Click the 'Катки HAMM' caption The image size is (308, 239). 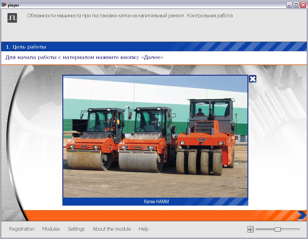156,201
